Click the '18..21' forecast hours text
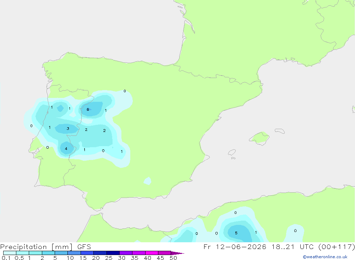 click(x=283, y=247)
